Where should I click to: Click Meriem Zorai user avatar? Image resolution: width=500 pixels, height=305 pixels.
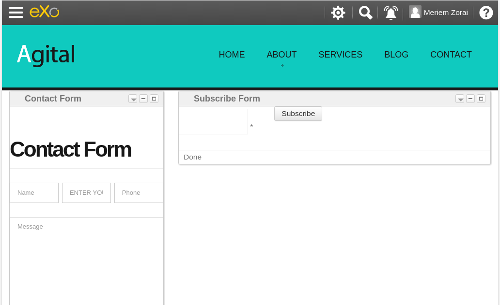[415, 12]
